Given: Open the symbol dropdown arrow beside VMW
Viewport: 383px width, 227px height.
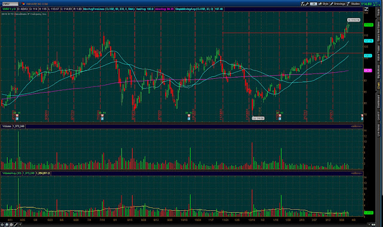Looking at the screenshot, I should (x=20, y=4).
